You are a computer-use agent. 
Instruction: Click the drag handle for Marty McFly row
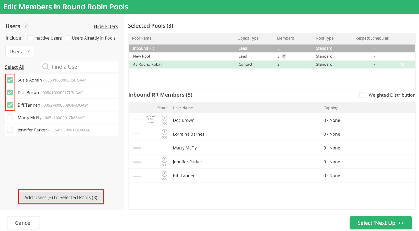point(137,148)
